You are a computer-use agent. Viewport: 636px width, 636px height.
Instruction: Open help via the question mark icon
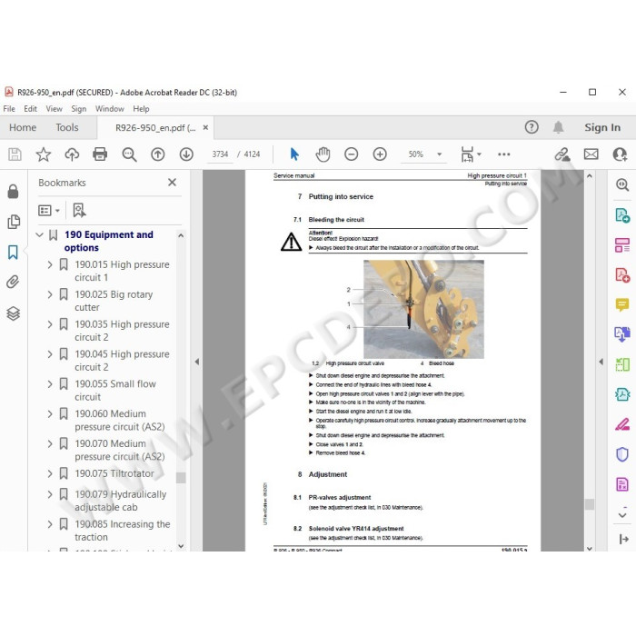(532, 127)
